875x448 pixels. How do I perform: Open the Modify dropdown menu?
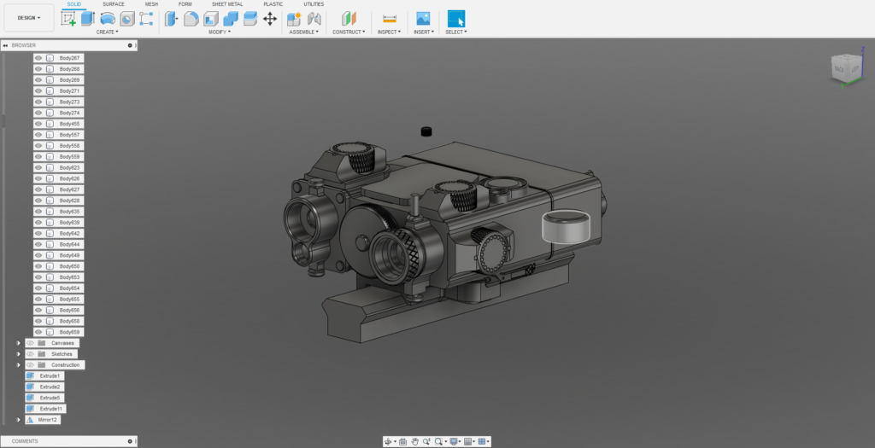(220, 32)
